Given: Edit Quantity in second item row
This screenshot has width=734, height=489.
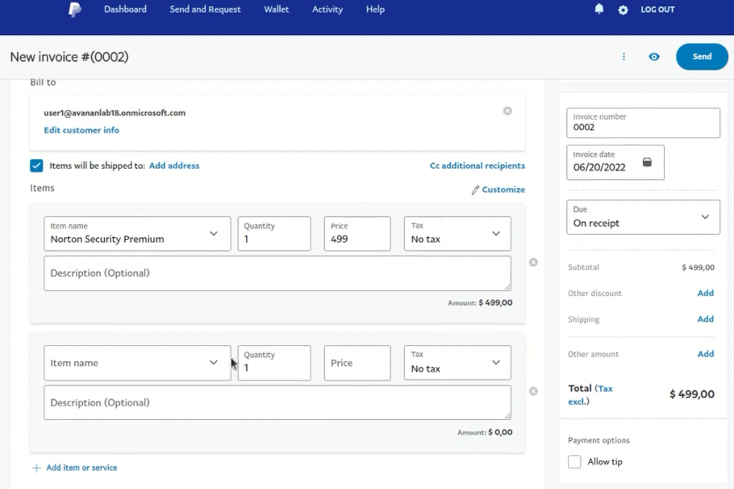Looking at the screenshot, I should (274, 363).
